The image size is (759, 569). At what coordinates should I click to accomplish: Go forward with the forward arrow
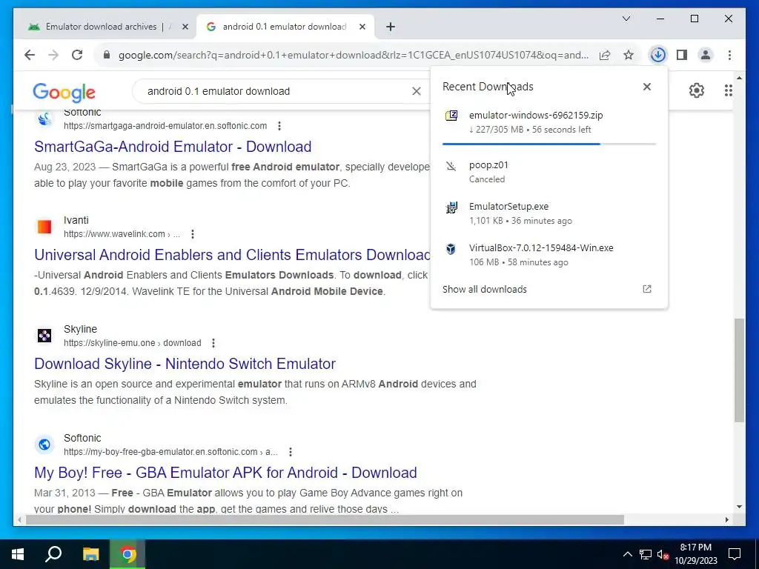pos(53,55)
